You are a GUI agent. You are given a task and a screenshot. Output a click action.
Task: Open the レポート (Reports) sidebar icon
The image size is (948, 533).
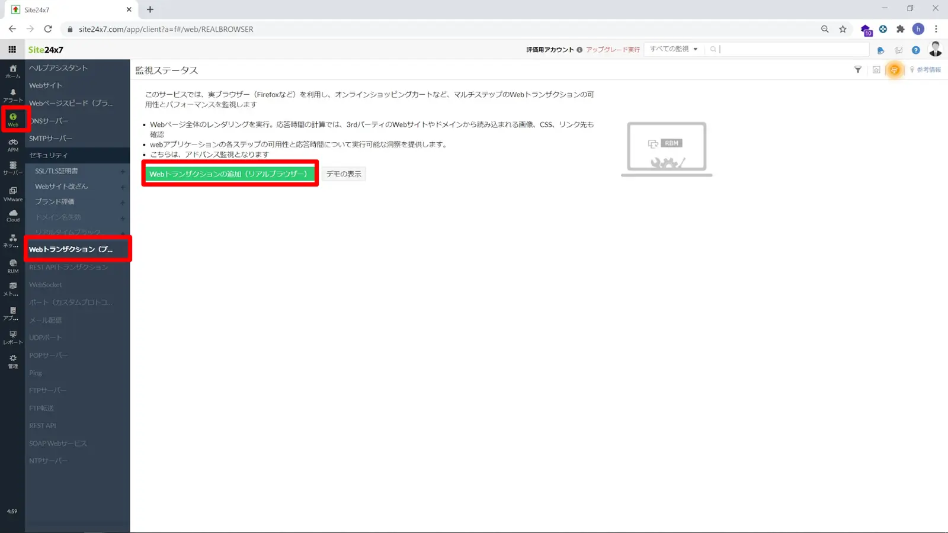point(12,338)
